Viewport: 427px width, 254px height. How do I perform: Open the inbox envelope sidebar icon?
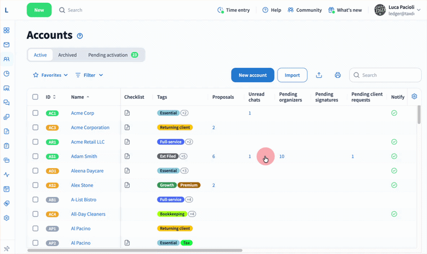6,45
